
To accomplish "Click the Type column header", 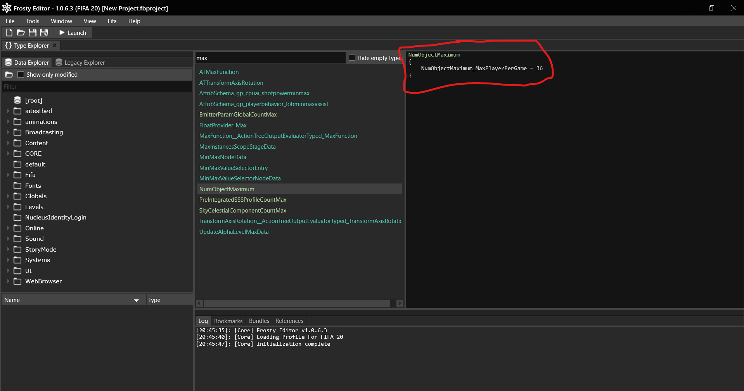I will [169, 300].
